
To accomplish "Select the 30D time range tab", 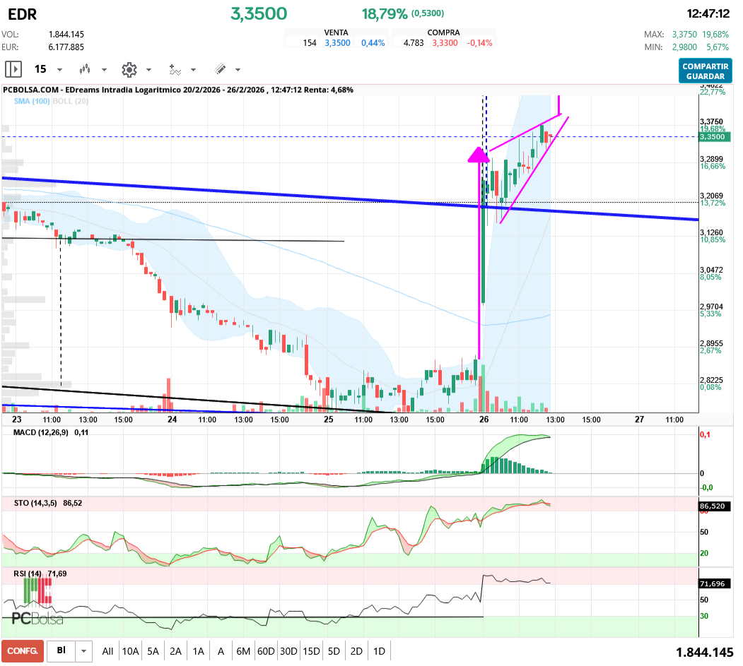I will 288,651.
